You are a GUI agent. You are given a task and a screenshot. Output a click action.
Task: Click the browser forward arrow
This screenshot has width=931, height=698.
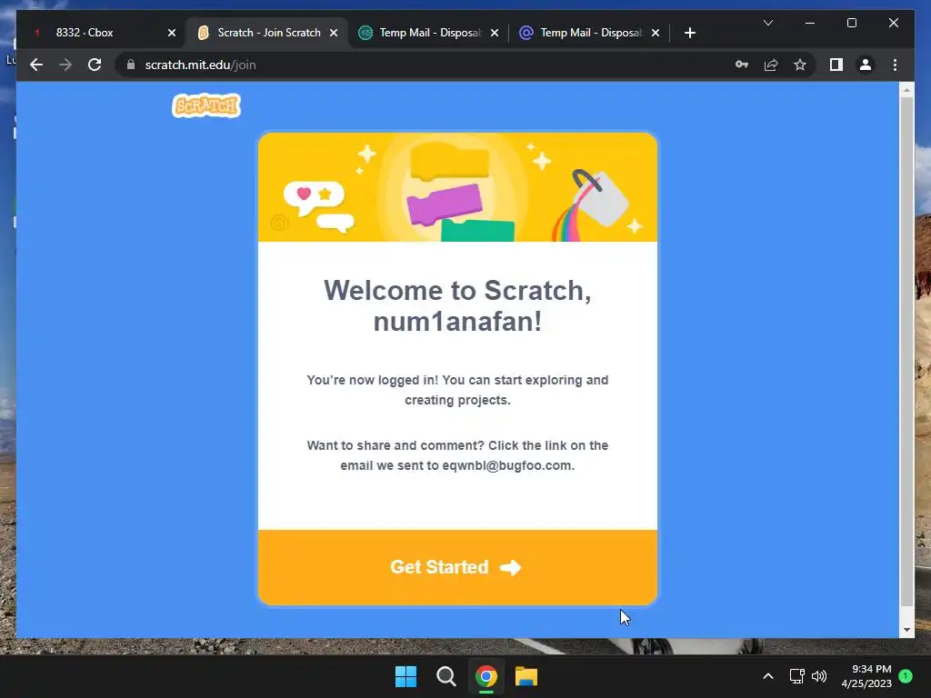point(65,65)
